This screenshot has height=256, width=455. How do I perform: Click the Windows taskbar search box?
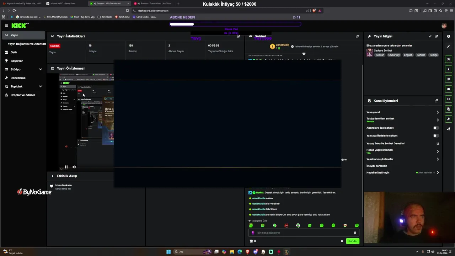pos(193,252)
